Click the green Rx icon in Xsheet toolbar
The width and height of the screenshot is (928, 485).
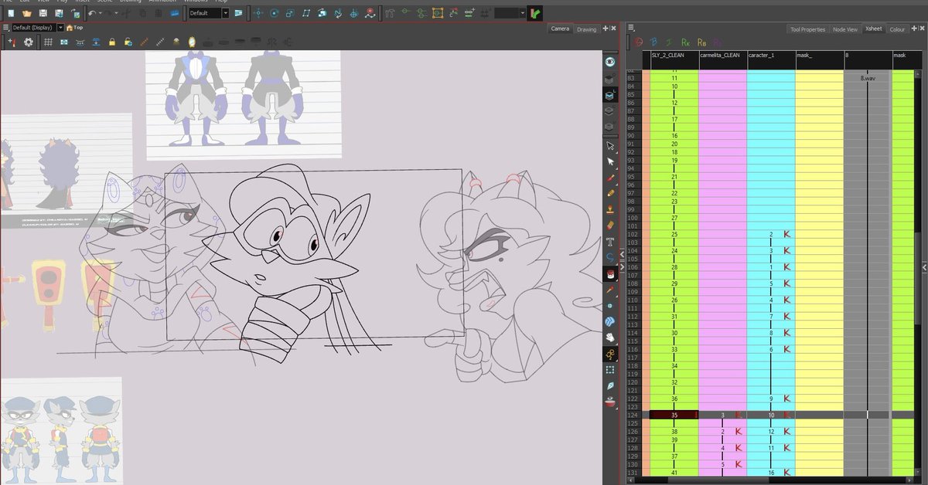[x=685, y=42]
